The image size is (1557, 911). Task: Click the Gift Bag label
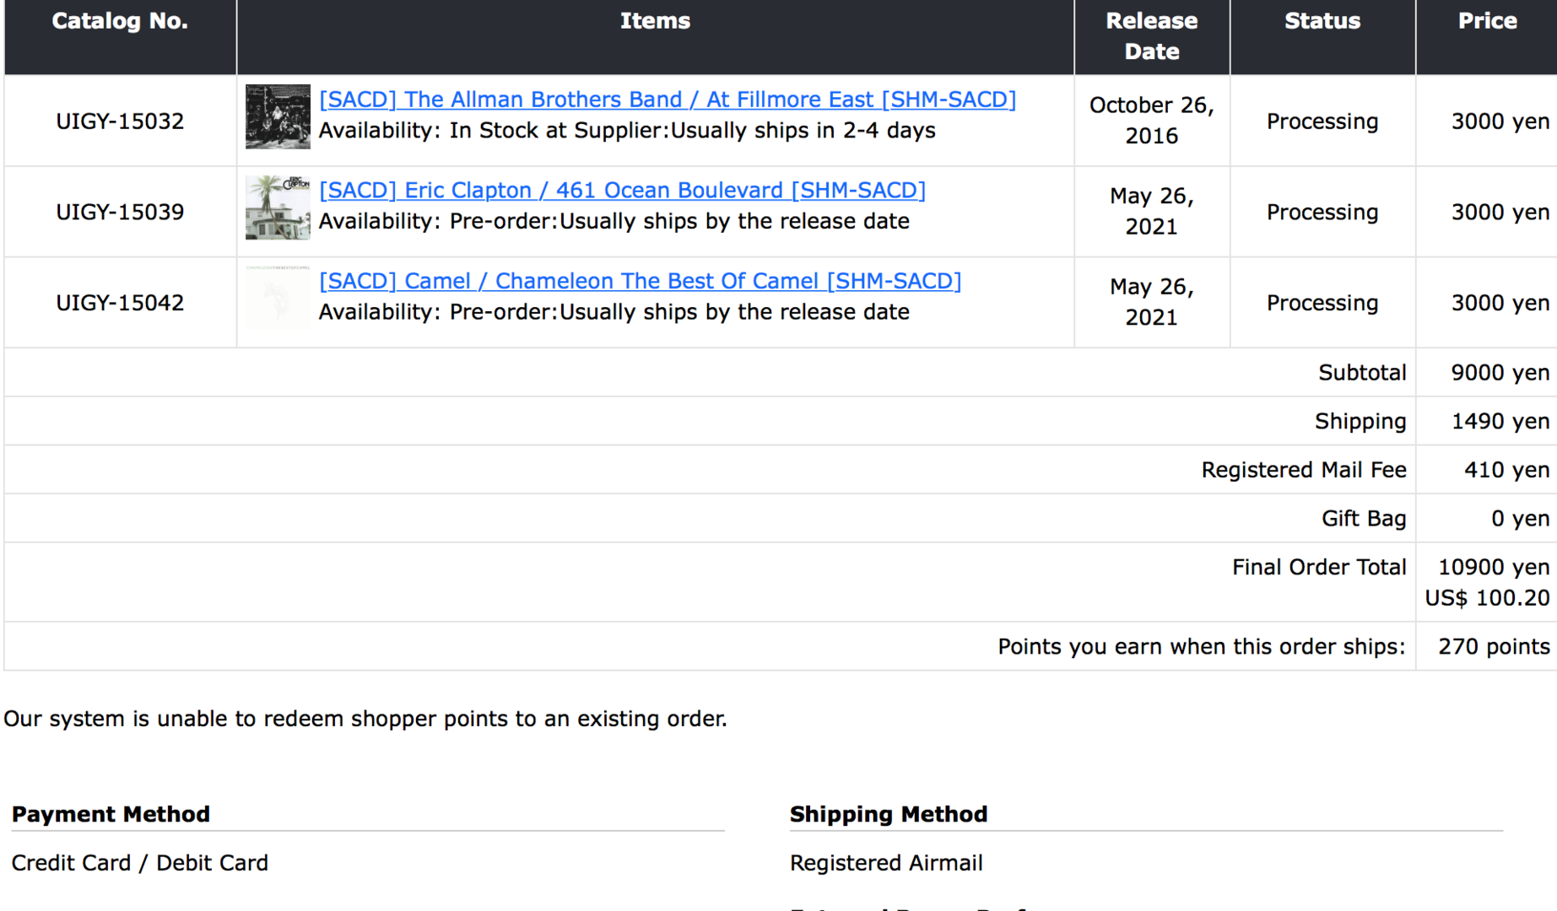click(x=1364, y=520)
